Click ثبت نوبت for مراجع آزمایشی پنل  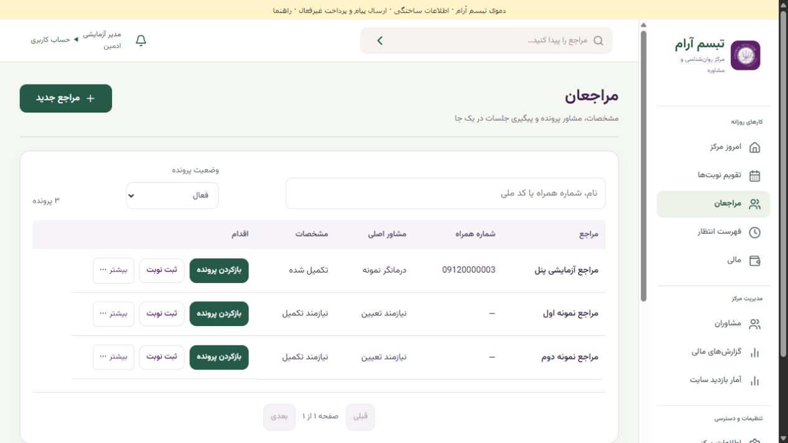point(162,270)
